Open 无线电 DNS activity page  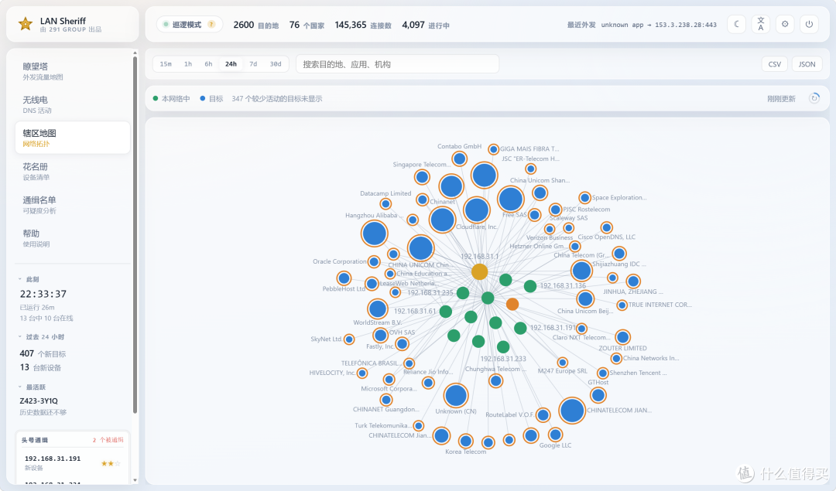(x=73, y=104)
